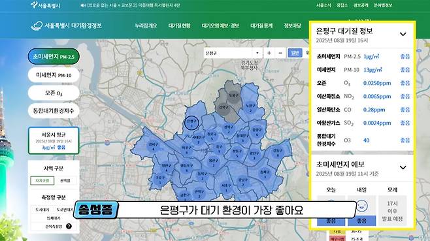Collapse the 초미세먼지 예보 panel
Viewport: 430px width, 241px height.
click(x=403, y=167)
